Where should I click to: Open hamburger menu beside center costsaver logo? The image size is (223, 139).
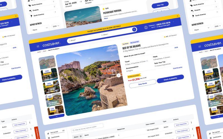[x=38, y=46]
